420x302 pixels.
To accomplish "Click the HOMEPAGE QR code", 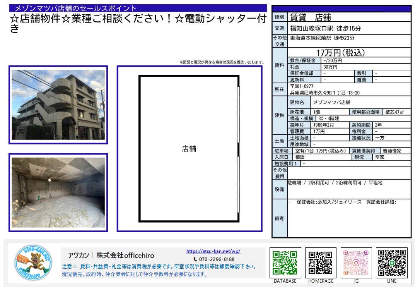I will coord(320,263).
